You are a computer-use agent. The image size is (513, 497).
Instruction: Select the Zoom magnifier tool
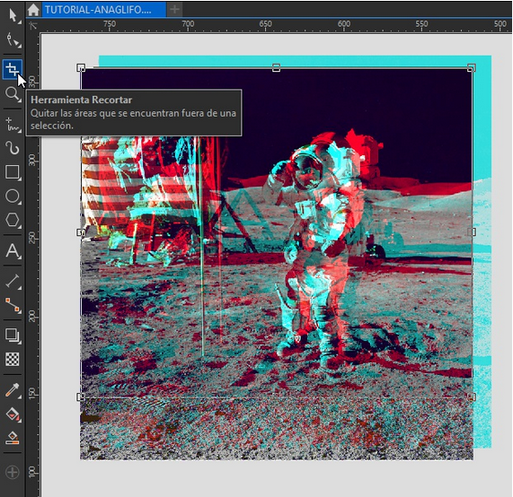[x=13, y=94]
